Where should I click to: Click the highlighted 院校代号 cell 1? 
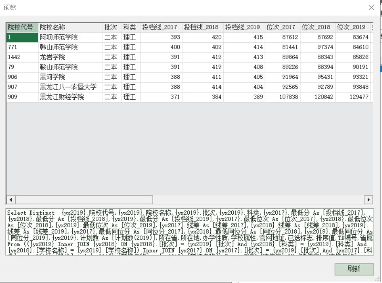coord(22,37)
